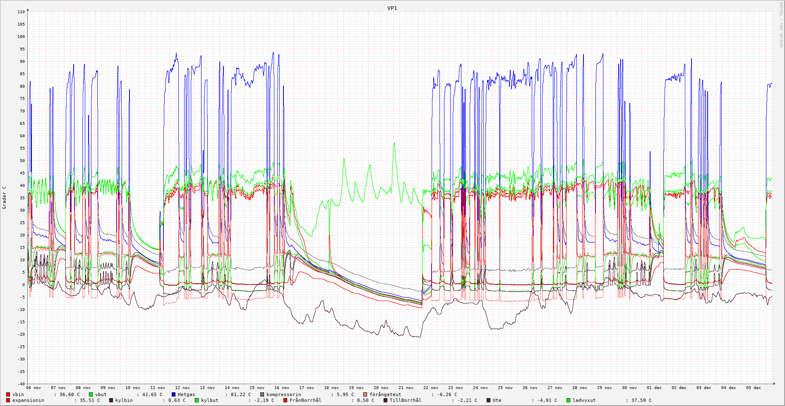Click the red FrånBorrhål legend swatch
This screenshot has height=406, width=785.
click(286, 400)
